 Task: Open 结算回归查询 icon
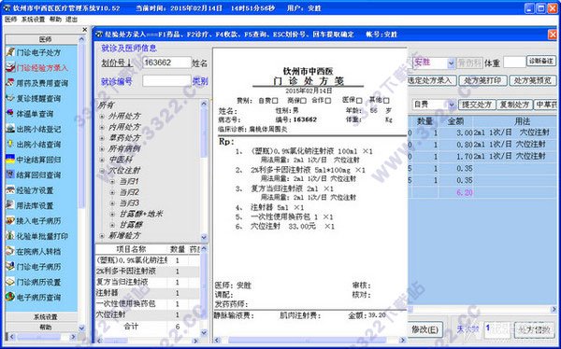tap(10, 174)
